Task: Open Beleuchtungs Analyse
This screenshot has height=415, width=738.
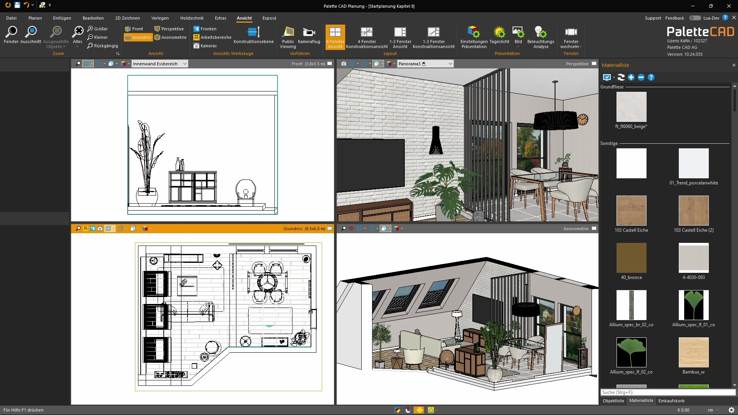Action: [x=541, y=37]
